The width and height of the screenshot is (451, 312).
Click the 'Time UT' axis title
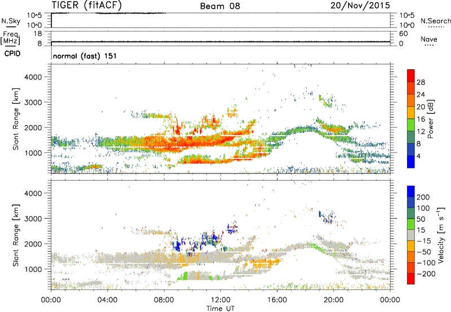click(220, 308)
